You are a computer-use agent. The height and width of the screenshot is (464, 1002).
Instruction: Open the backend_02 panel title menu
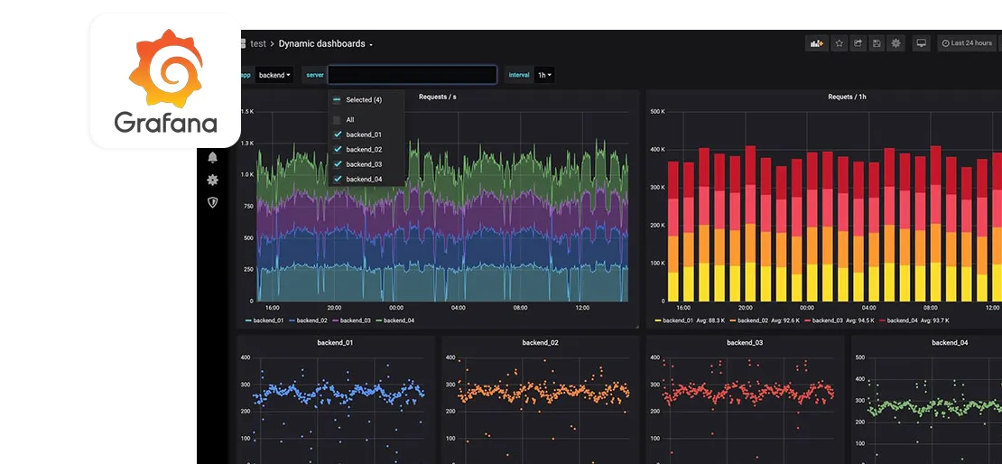(540, 342)
